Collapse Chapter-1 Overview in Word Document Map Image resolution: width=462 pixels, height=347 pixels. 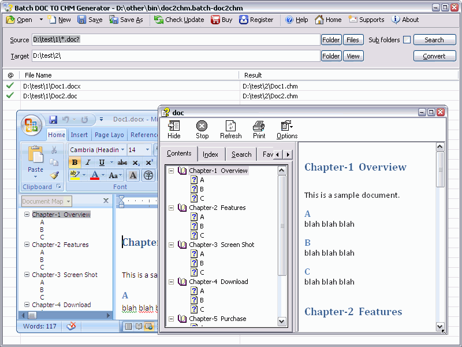[x=27, y=214]
